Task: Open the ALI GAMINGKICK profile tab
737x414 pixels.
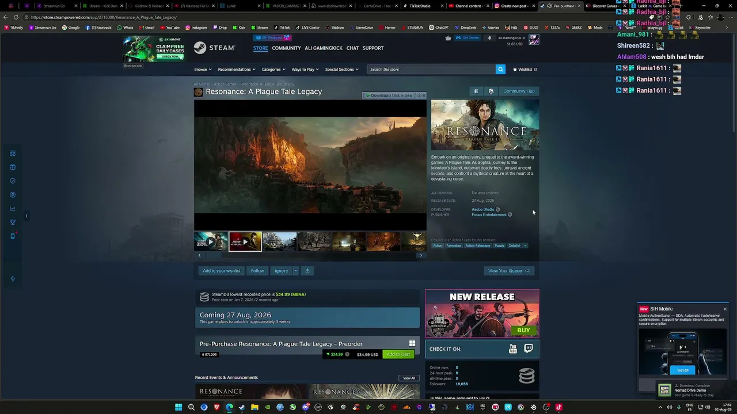Action: tap(324, 48)
